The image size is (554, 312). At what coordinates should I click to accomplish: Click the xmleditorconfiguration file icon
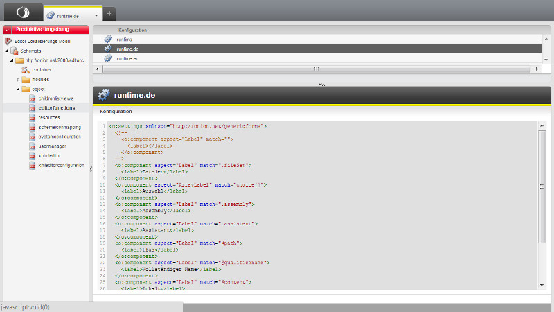tap(32, 166)
